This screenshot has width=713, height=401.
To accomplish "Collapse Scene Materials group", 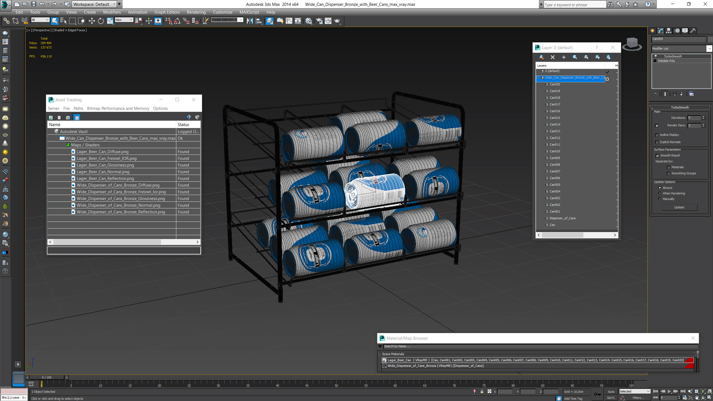I will [x=380, y=354].
